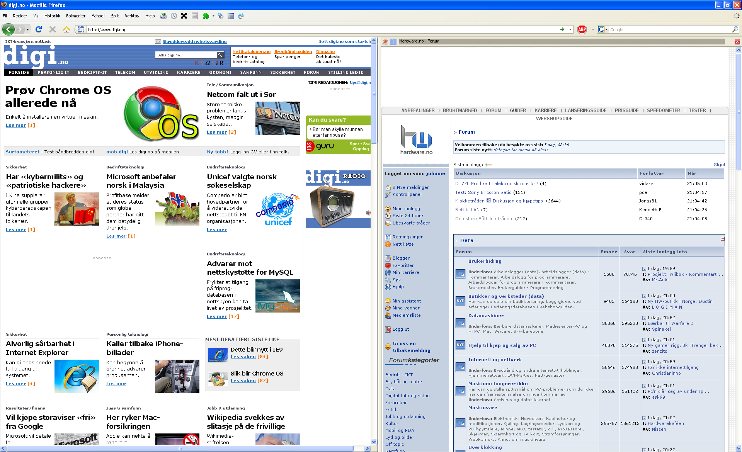742x452 pixels.
Task: Open the Nettkatalogen.no link
Action: pos(252,51)
